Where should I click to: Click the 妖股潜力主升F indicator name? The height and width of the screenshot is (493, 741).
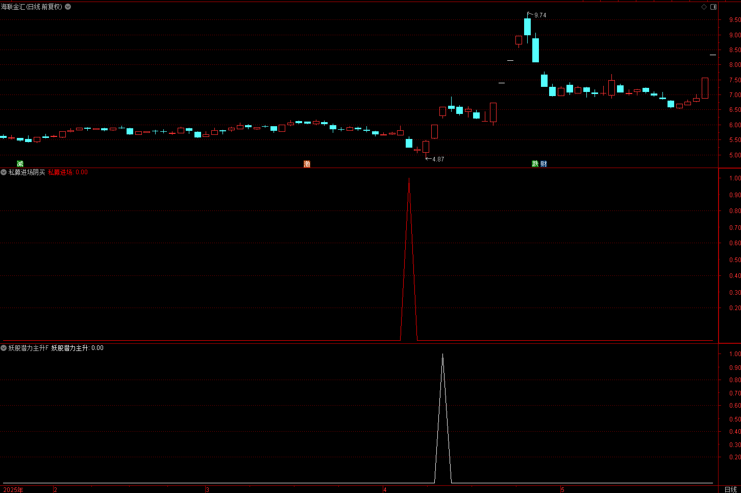pyautogui.click(x=29, y=348)
